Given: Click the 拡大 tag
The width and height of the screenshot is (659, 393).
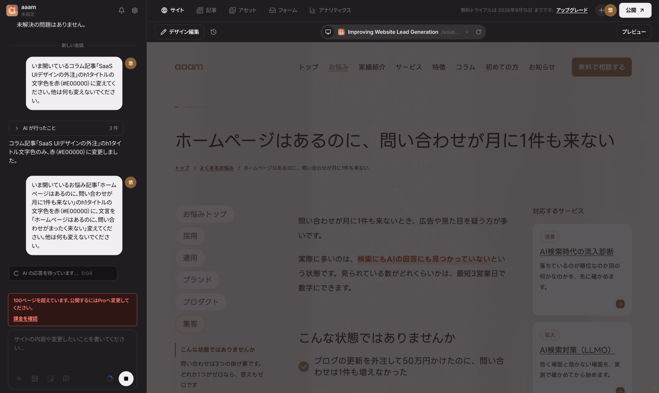Looking at the screenshot, I should coord(550,335).
